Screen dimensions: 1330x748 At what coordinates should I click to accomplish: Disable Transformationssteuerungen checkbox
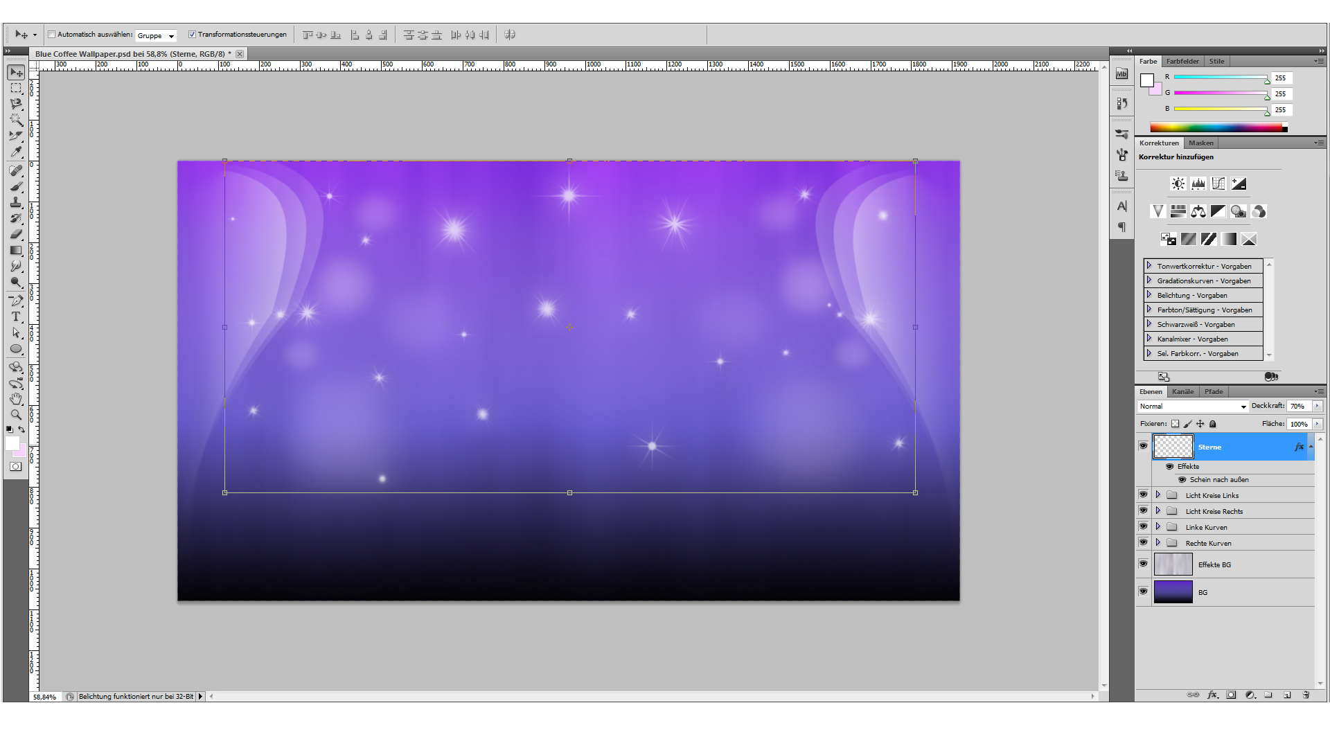point(192,35)
